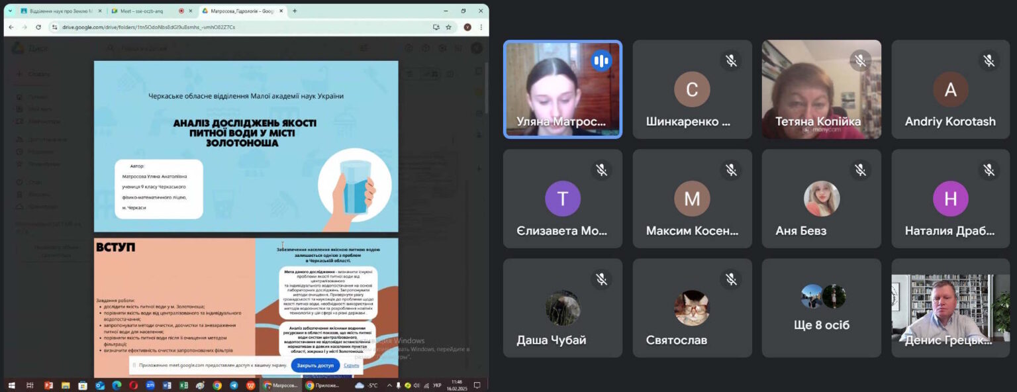
Task: Bookmark this page with the star icon
Action: [x=448, y=27]
